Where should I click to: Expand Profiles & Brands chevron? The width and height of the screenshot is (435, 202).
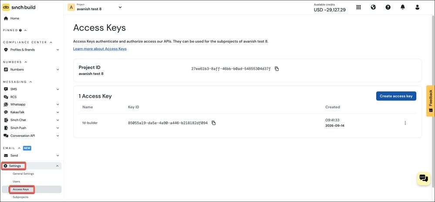click(x=58, y=50)
